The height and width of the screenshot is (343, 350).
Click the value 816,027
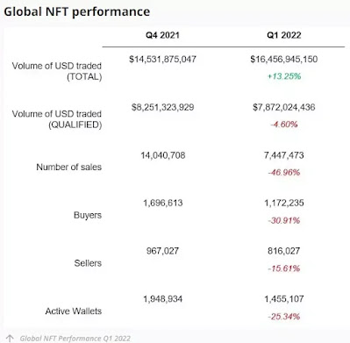click(284, 251)
